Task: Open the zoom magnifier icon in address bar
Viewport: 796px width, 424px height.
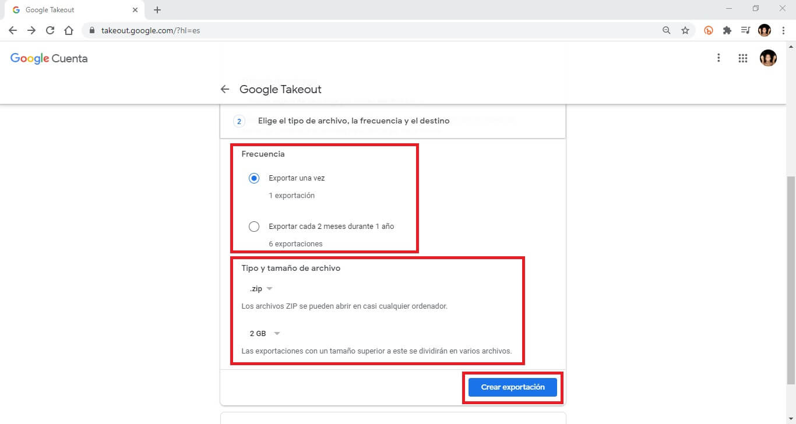Action: tap(667, 30)
